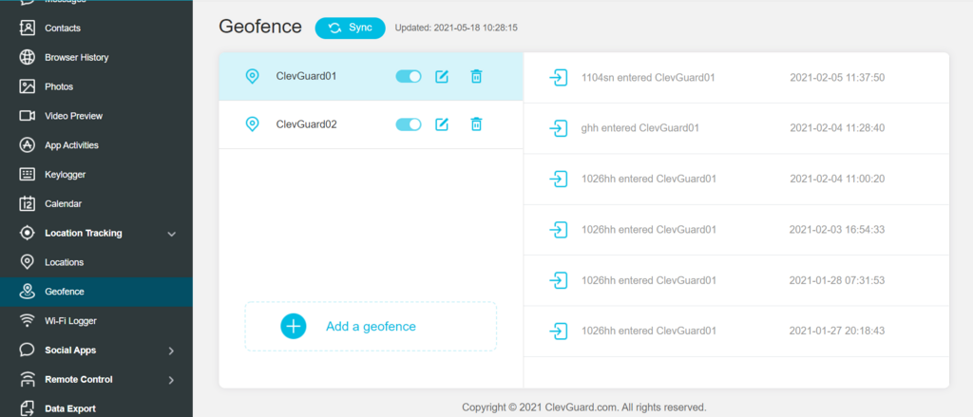Click the ClevGuard.com copyright footer text
This screenshot has width=973, height=417.
584,408
